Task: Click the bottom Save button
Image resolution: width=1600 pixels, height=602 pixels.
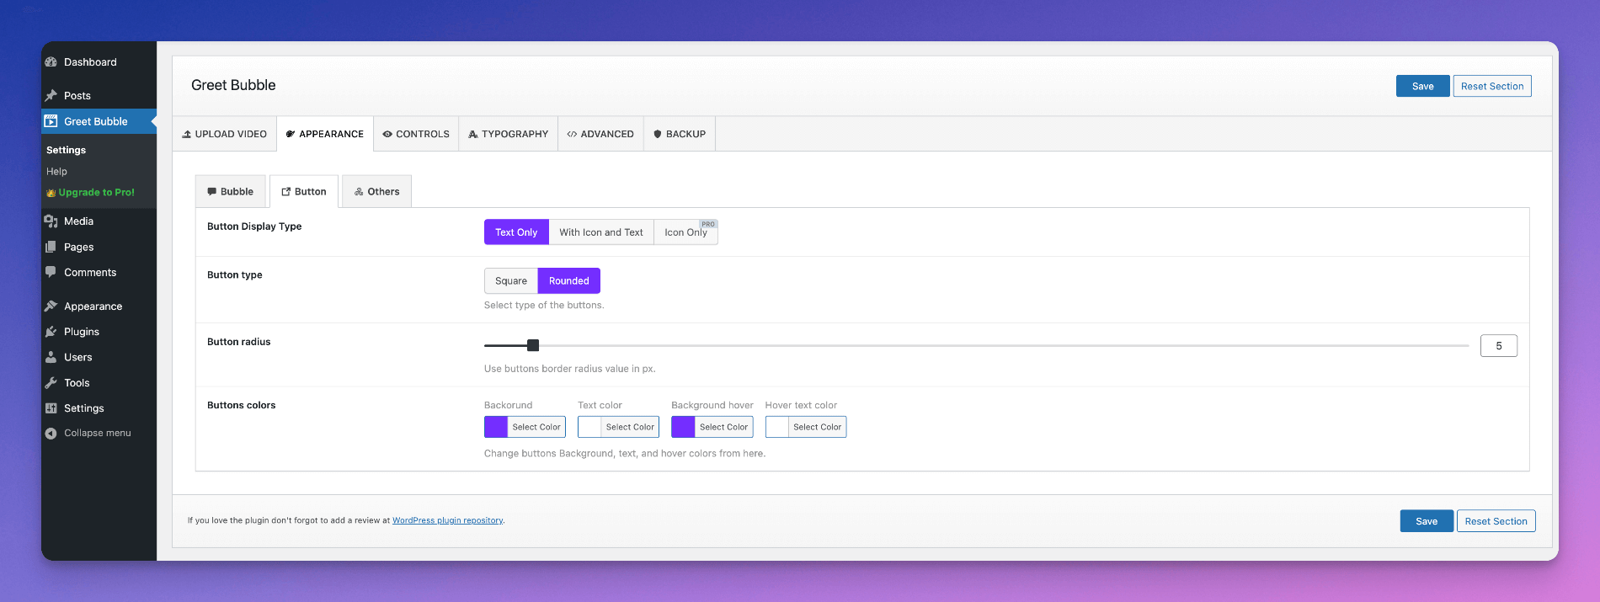Action: pos(1427,521)
